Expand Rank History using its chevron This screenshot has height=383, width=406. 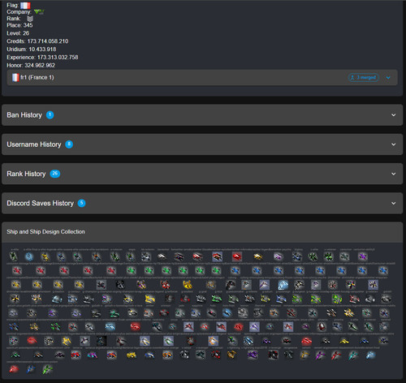point(394,174)
